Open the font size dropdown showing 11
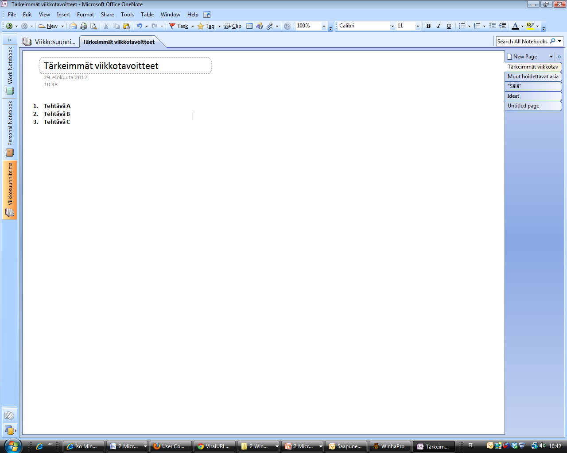The width and height of the screenshot is (567, 453). click(418, 26)
